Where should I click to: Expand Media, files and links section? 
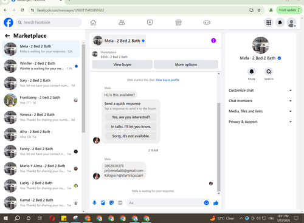coord(260,111)
